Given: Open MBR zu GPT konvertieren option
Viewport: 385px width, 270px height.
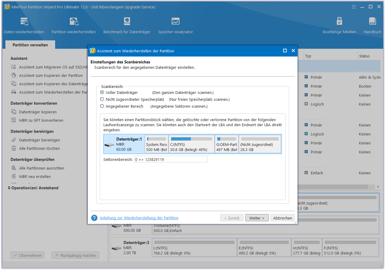Looking at the screenshot, I should tap(41, 120).
